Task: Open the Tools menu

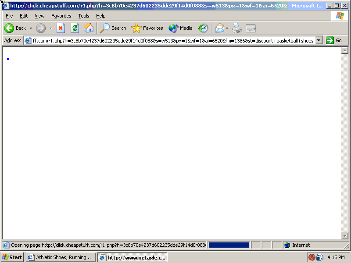Action: point(84,16)
